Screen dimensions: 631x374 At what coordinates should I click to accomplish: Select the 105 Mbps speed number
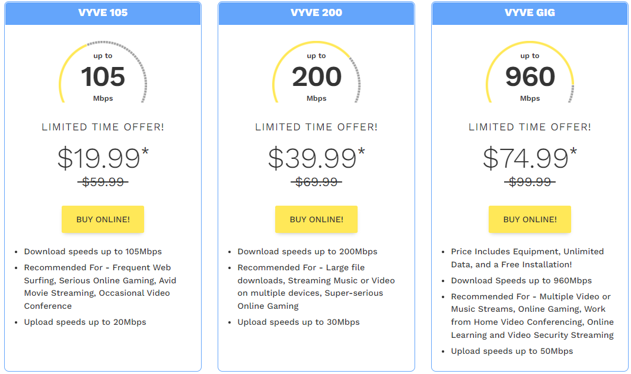(103, 78)
